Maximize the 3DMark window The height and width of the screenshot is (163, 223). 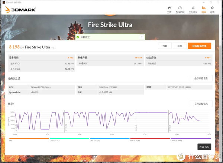coord(211,3)
